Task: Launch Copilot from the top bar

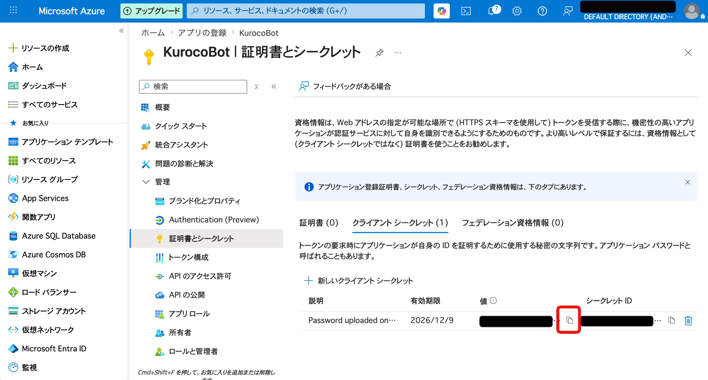Action: (441, 11)
